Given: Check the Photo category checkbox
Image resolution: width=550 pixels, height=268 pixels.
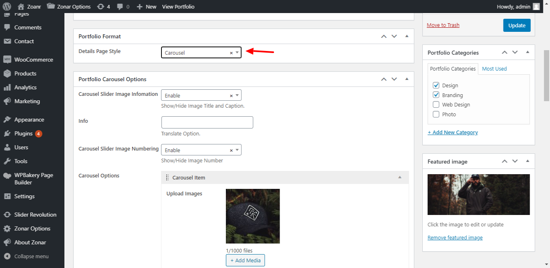Looking at the screenshot, I should 436,114.
